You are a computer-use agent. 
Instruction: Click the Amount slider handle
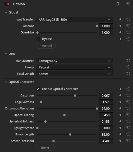pos(97,26)
